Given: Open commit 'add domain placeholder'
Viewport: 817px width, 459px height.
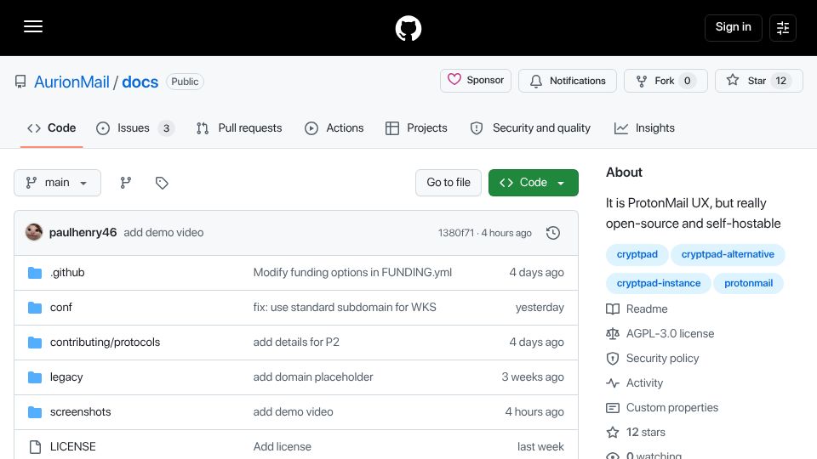Looking at the screenshot, I should pyautogui.click(x=313, y=377).
